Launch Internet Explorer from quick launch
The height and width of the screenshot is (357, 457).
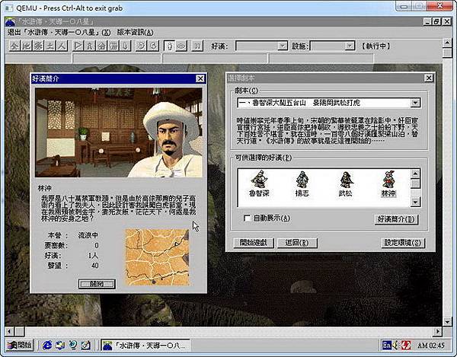pyautogui.click(x=47, y=346)
